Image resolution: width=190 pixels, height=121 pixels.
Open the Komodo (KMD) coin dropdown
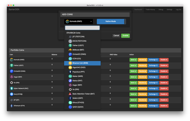point(78,21)
